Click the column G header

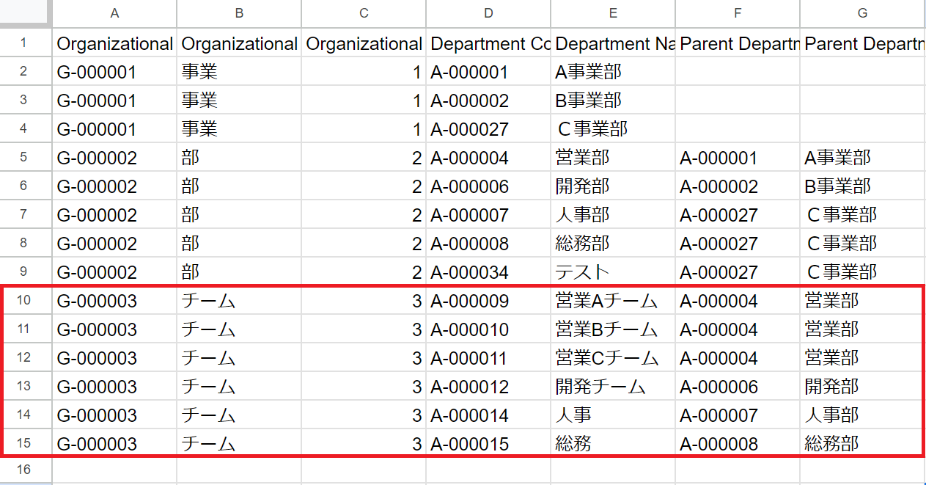(862, 13)
